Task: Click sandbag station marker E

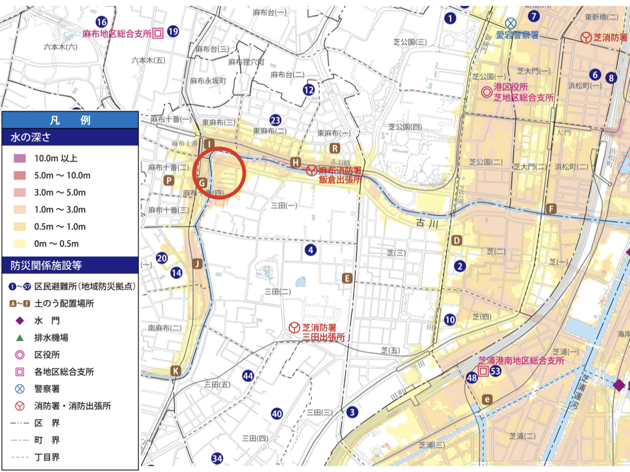Action: pyautogui.click(x=348, y=278)
